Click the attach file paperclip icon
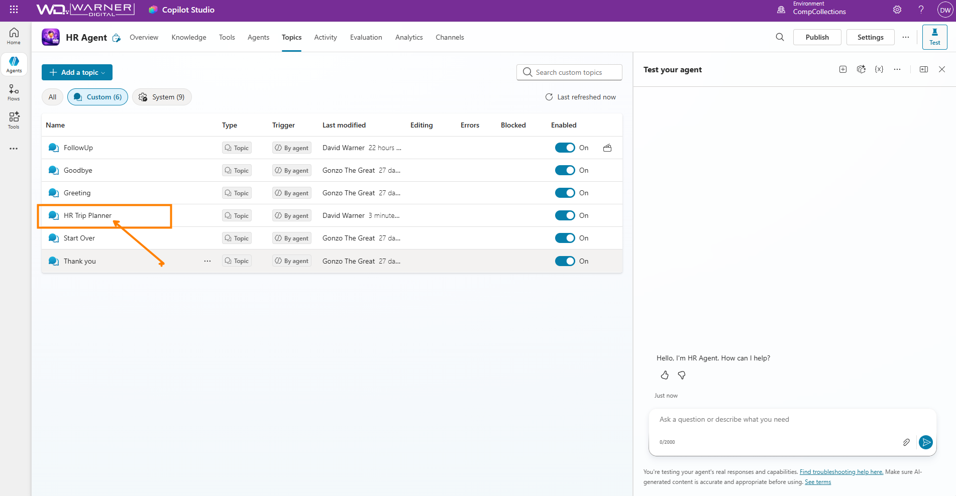The image size is (956, 496). click(906, 442)
